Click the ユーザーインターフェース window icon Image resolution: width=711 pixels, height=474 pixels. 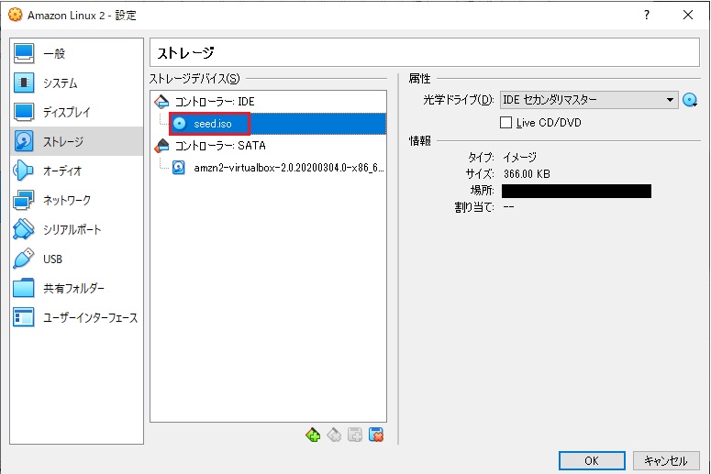pos(23,317)
